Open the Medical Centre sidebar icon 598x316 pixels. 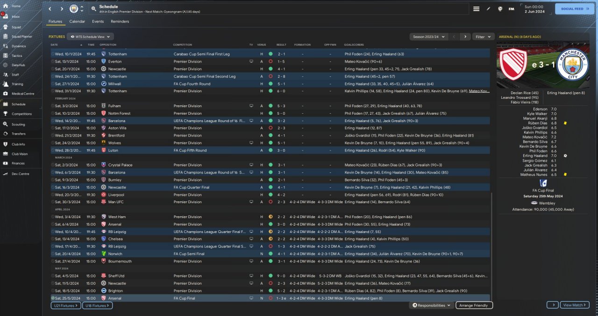(6, 94)
